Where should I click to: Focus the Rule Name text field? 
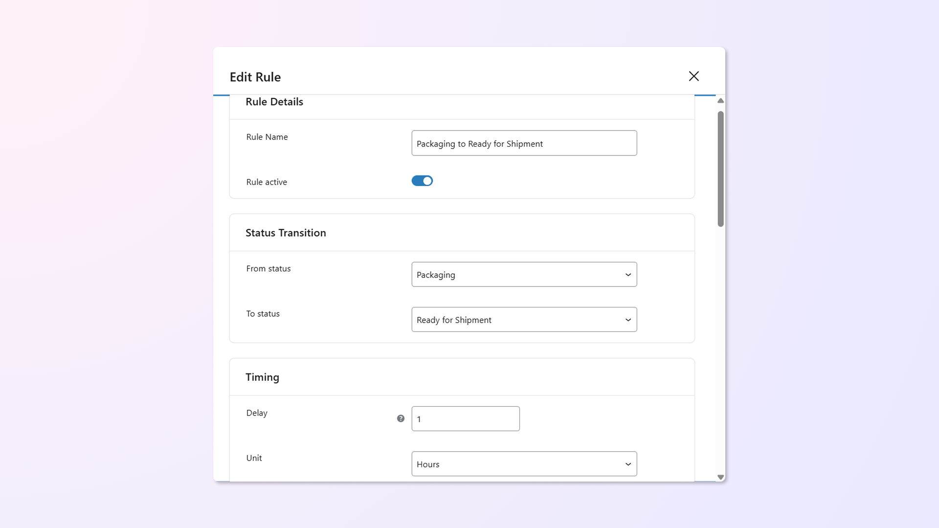point(524,143)
